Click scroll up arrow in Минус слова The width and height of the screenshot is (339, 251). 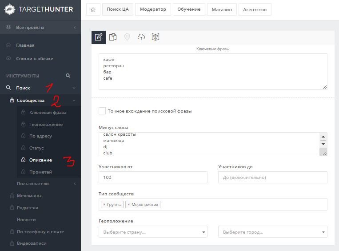click(x=323, y=137)
